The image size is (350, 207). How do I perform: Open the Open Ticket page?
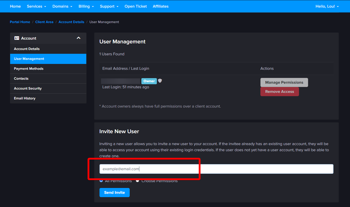click(136, 6)
